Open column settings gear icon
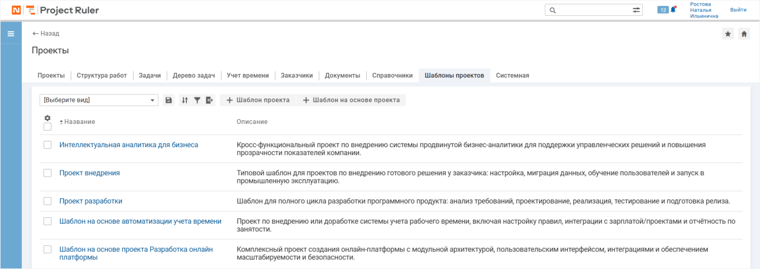Viewport: 760px width, 269px height. point(47,118)
